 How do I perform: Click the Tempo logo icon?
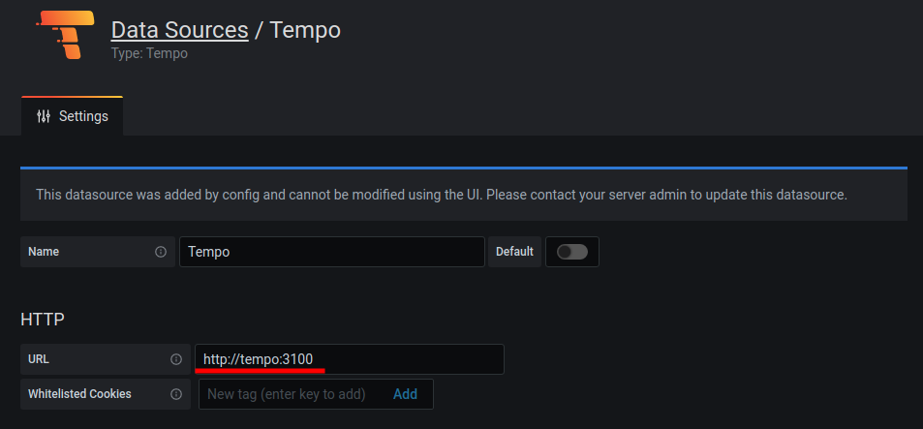(x=65, y=36)
